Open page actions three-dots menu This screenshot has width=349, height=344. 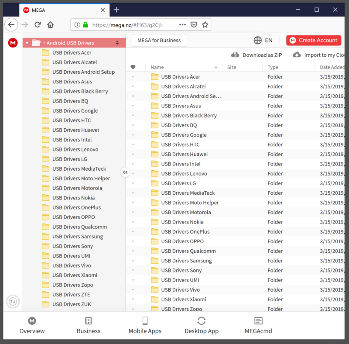coord(182,25)
